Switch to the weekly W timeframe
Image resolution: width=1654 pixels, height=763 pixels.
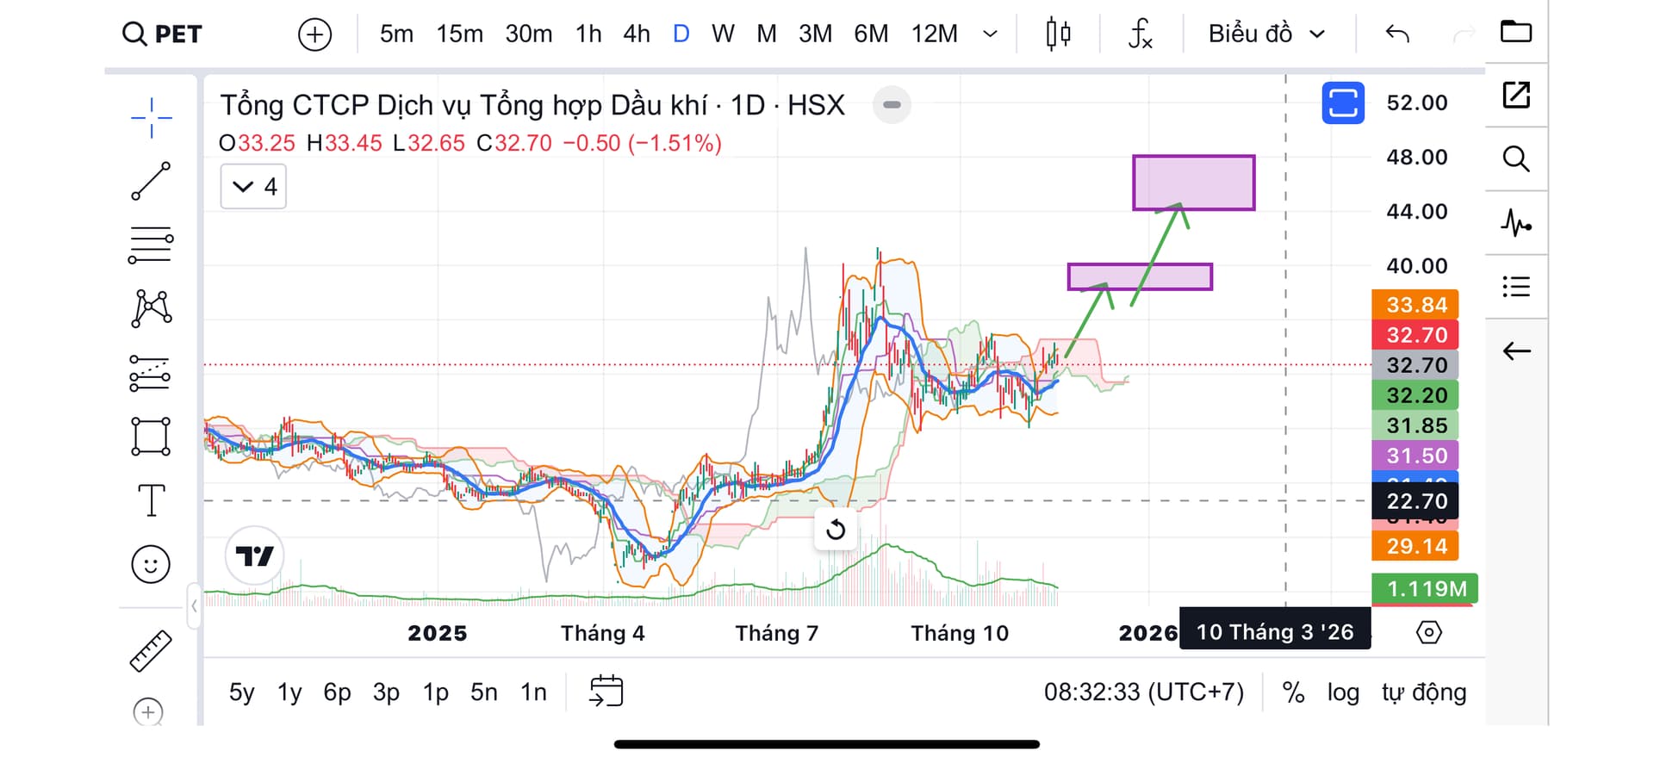723,34
